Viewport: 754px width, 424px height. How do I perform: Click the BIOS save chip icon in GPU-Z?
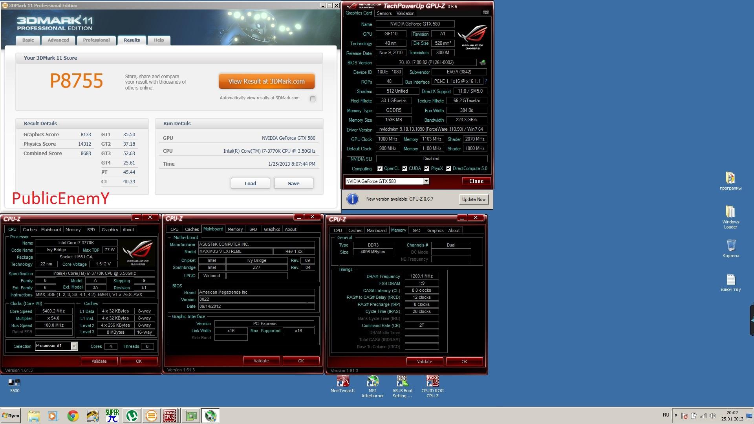coord(483,62)
